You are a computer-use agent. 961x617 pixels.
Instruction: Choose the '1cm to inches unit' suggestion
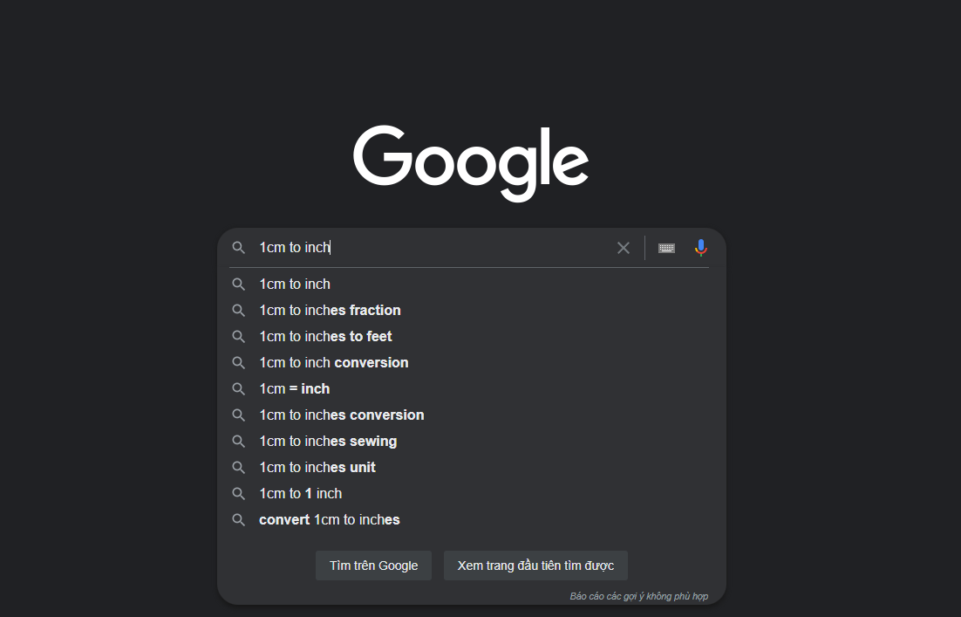click(x=317, y=468)
